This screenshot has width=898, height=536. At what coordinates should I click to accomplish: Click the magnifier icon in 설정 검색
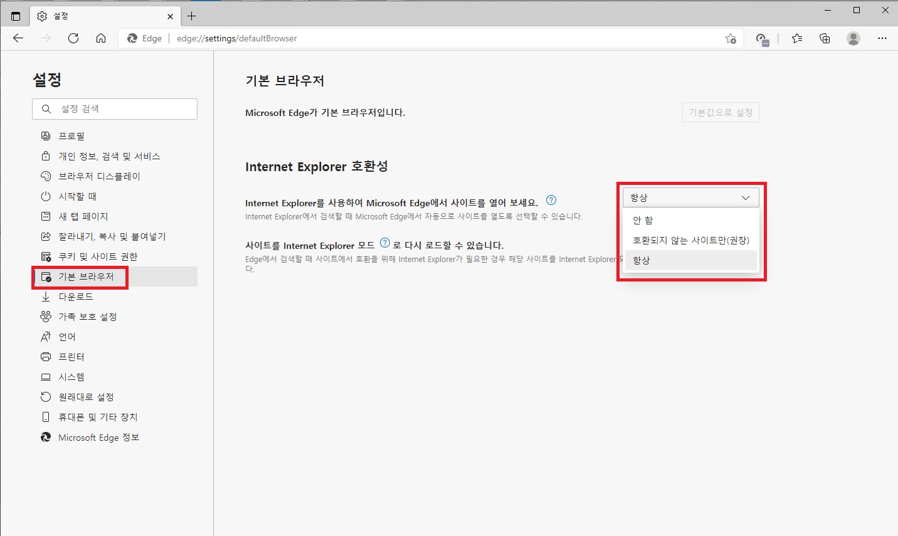(x=46, y=109)
